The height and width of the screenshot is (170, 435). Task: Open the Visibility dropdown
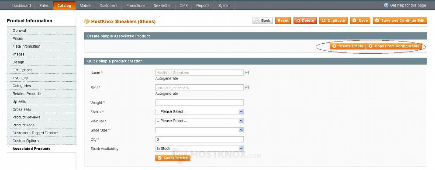(199, 121)
